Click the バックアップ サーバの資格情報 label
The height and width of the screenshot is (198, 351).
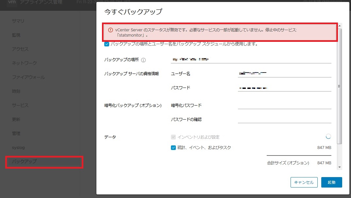pyautogui.click(x=132, y=74)
